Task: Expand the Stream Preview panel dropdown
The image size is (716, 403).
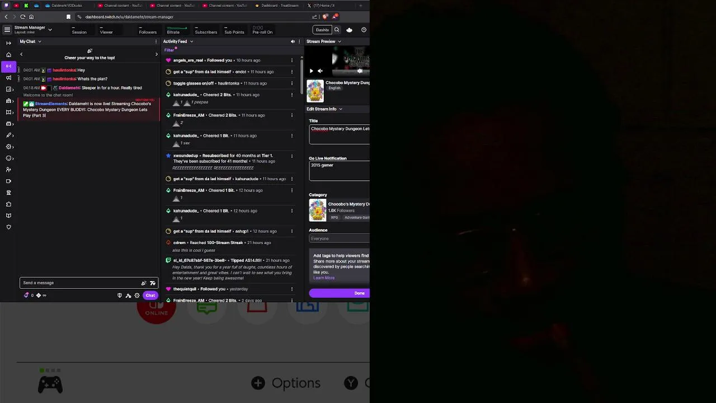Action: click(x=339, y=41)
